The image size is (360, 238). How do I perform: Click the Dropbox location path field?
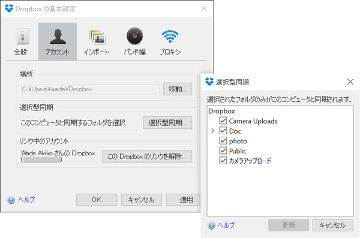click(90, 89)
